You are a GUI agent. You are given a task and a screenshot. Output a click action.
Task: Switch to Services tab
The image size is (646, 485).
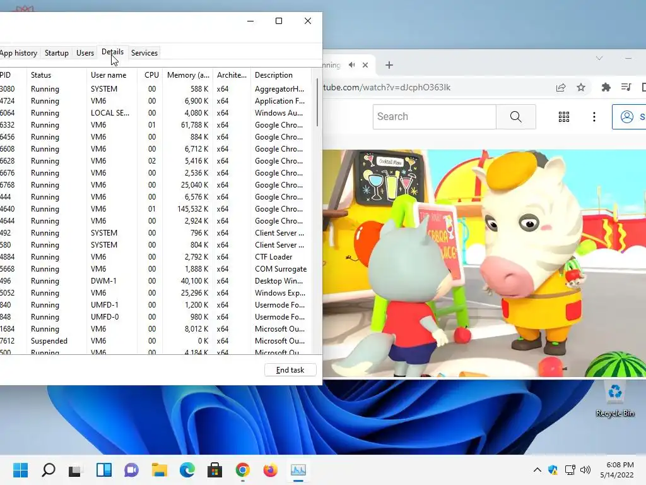(144, 53)
